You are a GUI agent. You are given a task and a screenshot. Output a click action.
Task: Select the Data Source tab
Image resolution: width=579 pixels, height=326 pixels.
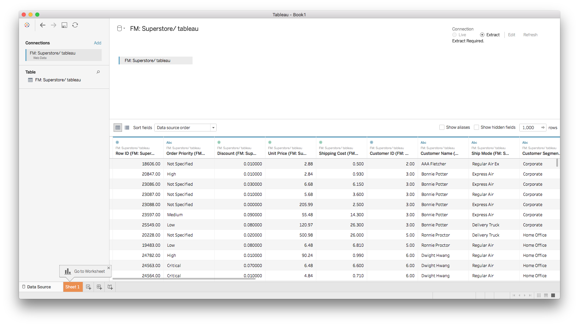coord(39,287)
